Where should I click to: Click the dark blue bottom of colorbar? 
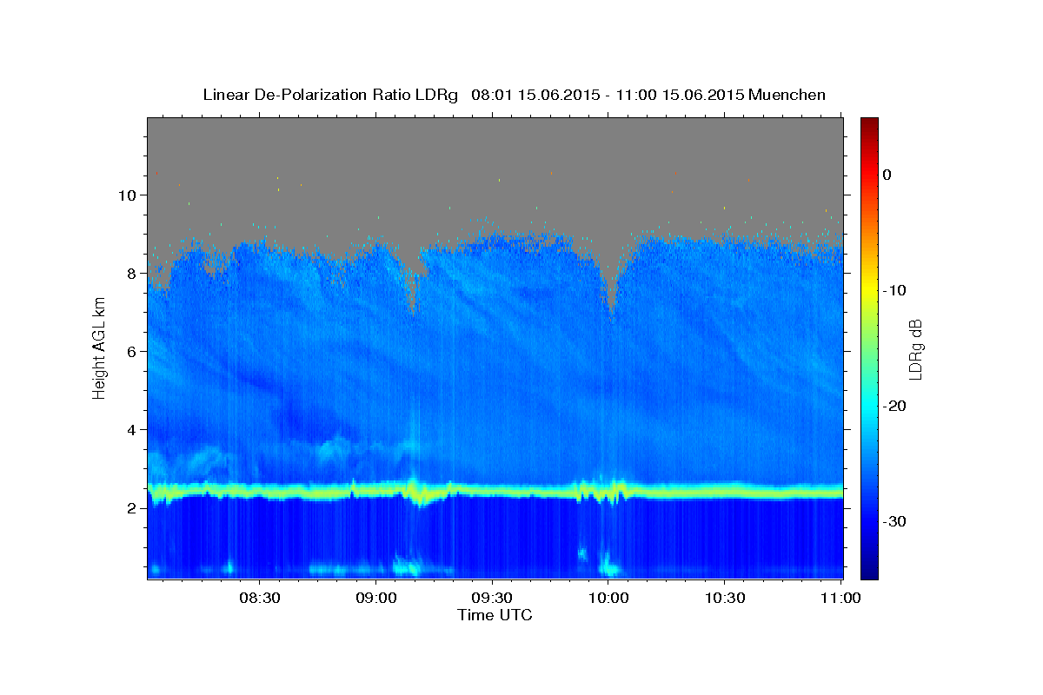[x=869, y=571]
